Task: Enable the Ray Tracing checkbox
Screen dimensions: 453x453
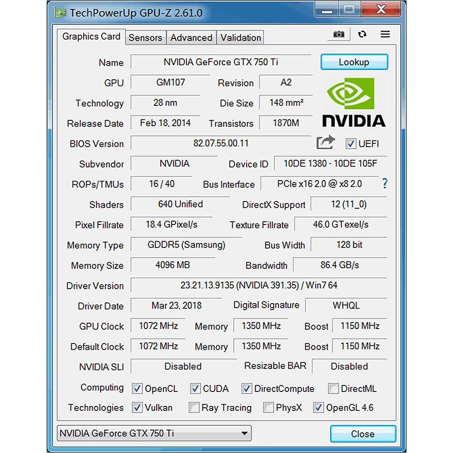Action: [194, 408]
